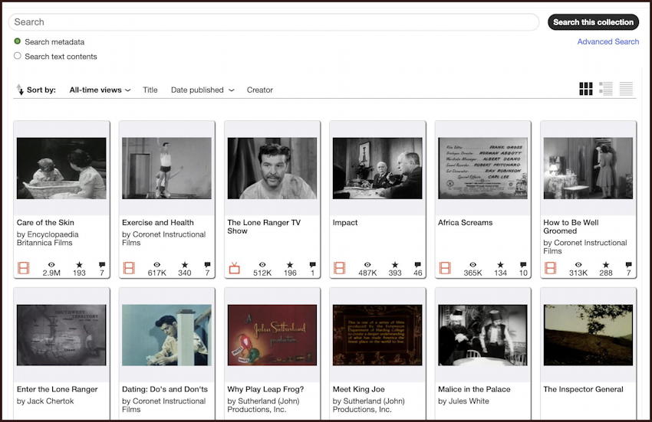This screenshot has height=422, width=652.
Task: Sort results by Creator
Action: click(x=260, y=90)
